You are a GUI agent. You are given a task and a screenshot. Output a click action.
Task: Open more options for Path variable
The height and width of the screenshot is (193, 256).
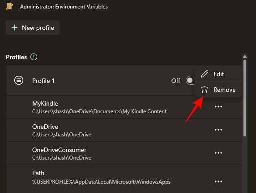click(x=218, y=181)
